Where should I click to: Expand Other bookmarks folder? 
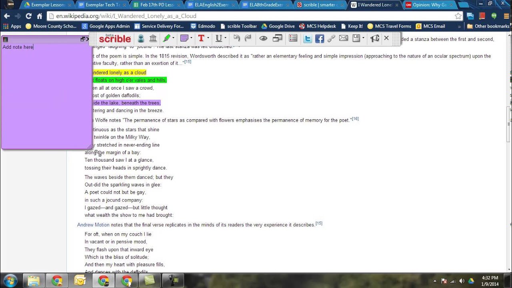[x=488, y=26]
